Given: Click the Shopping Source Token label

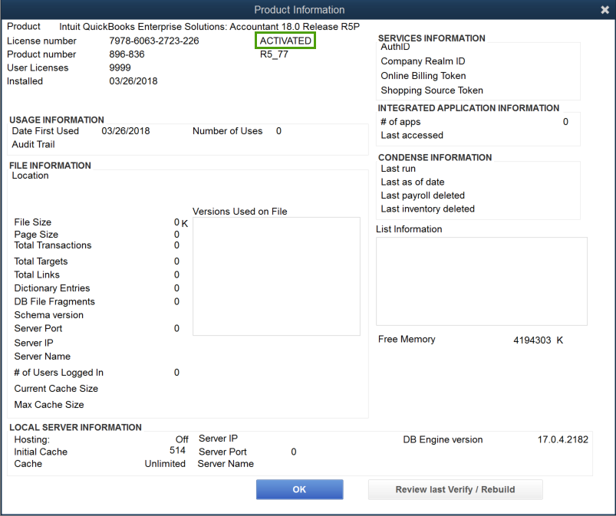Looking at the screenshot, I should 432,90.
